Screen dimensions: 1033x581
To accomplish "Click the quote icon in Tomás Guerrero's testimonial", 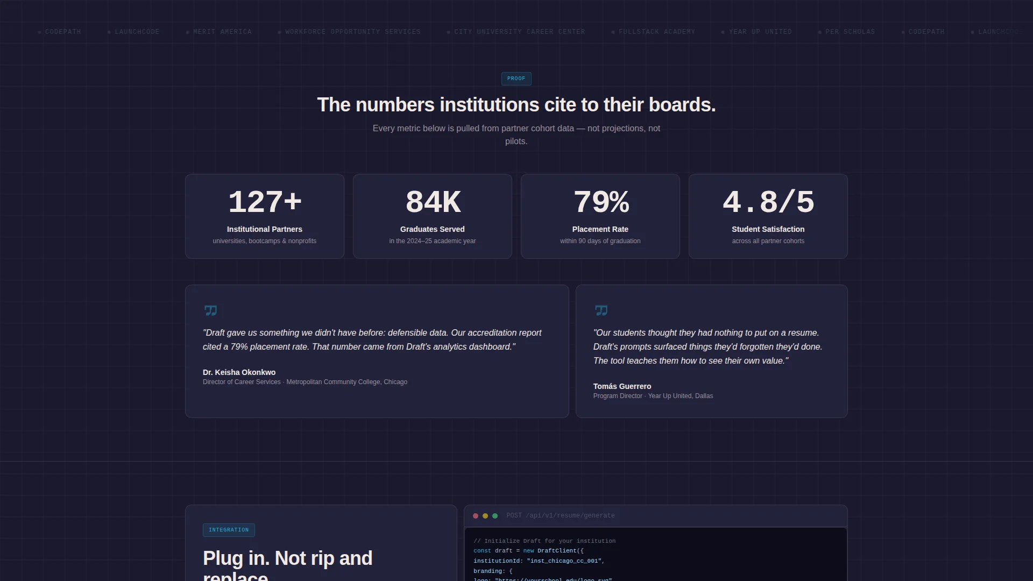I will click(x=601, y=310).
